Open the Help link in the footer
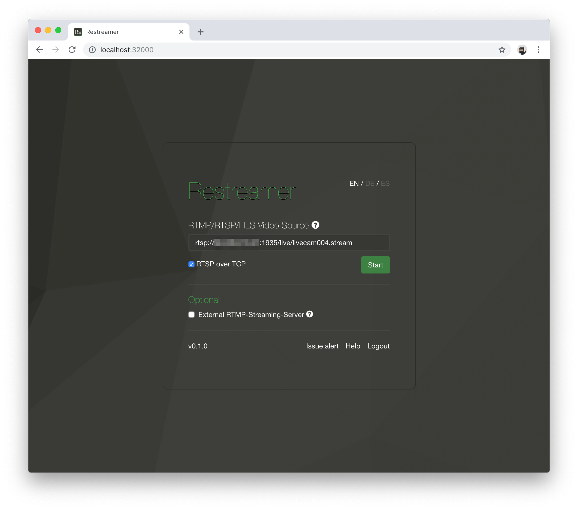The image size is (578, 510). (x=353, y=346)
